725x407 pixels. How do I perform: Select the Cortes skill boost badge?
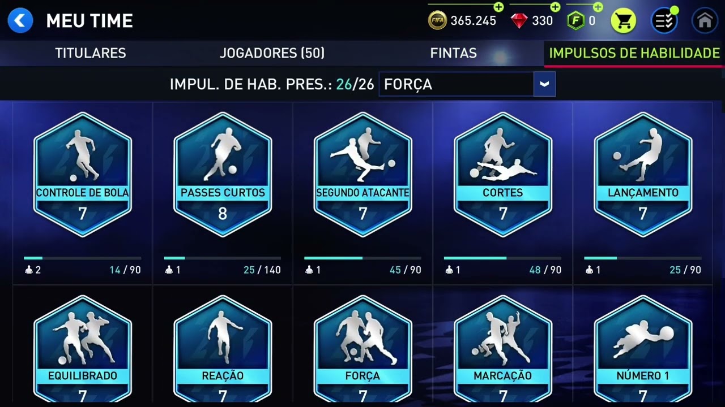pos(503,174)
